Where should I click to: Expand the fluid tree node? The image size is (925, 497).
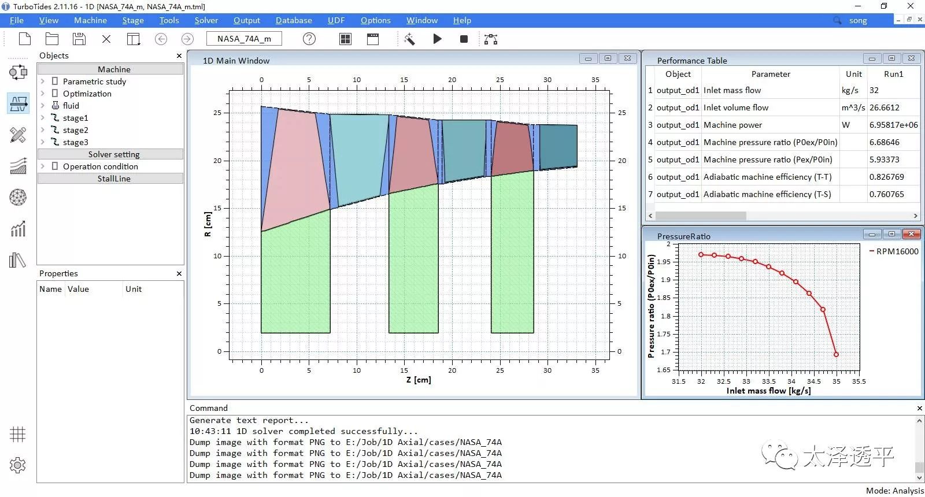(43, 106)
